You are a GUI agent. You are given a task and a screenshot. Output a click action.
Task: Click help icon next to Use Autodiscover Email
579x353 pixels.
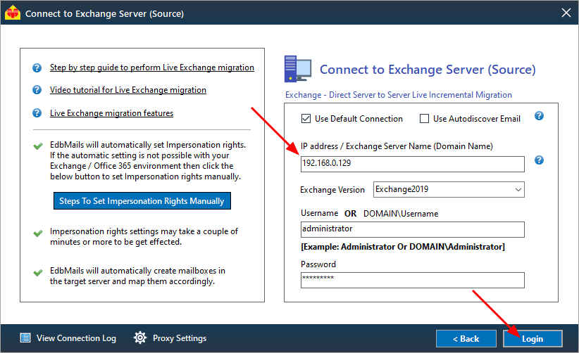pyautogui.click(x=539, y=116)
